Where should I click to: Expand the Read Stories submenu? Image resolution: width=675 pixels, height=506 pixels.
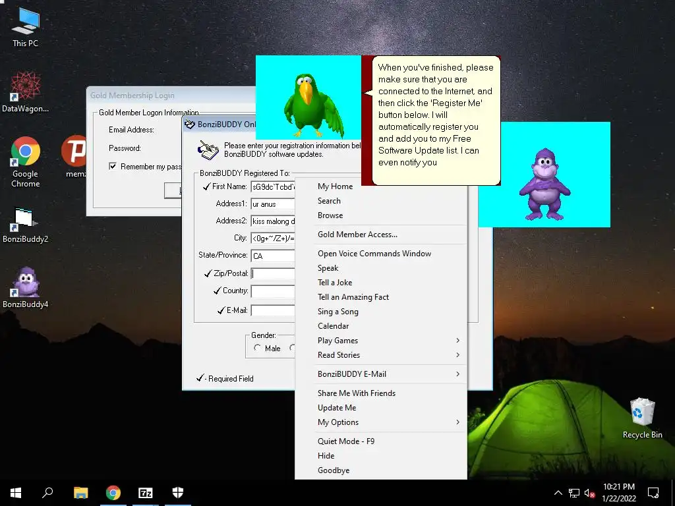pos(381,355)
